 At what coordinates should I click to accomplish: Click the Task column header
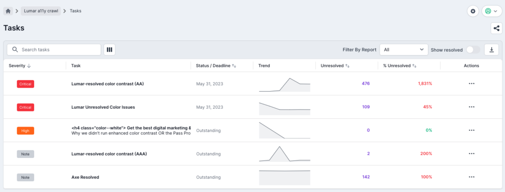[75, 65]
